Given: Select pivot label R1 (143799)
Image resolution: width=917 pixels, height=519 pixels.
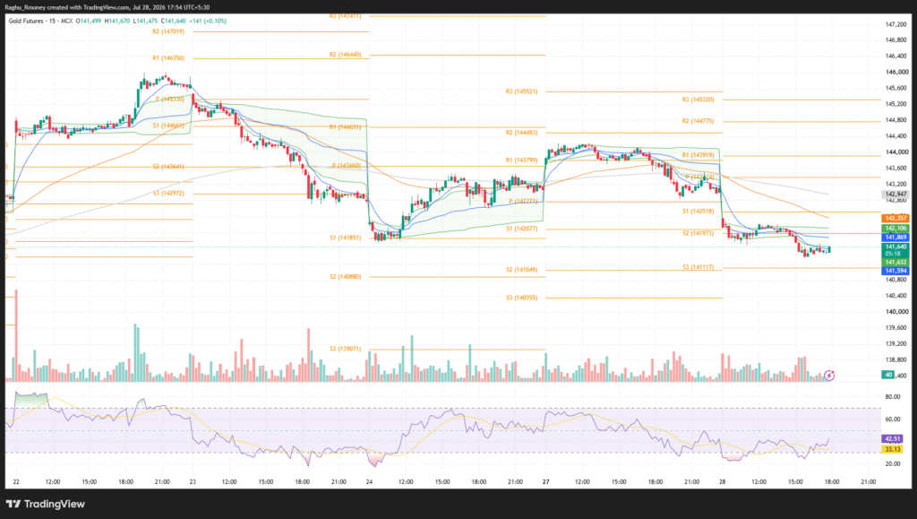Looking at the screenshot, I should click(x=522, y=160).
